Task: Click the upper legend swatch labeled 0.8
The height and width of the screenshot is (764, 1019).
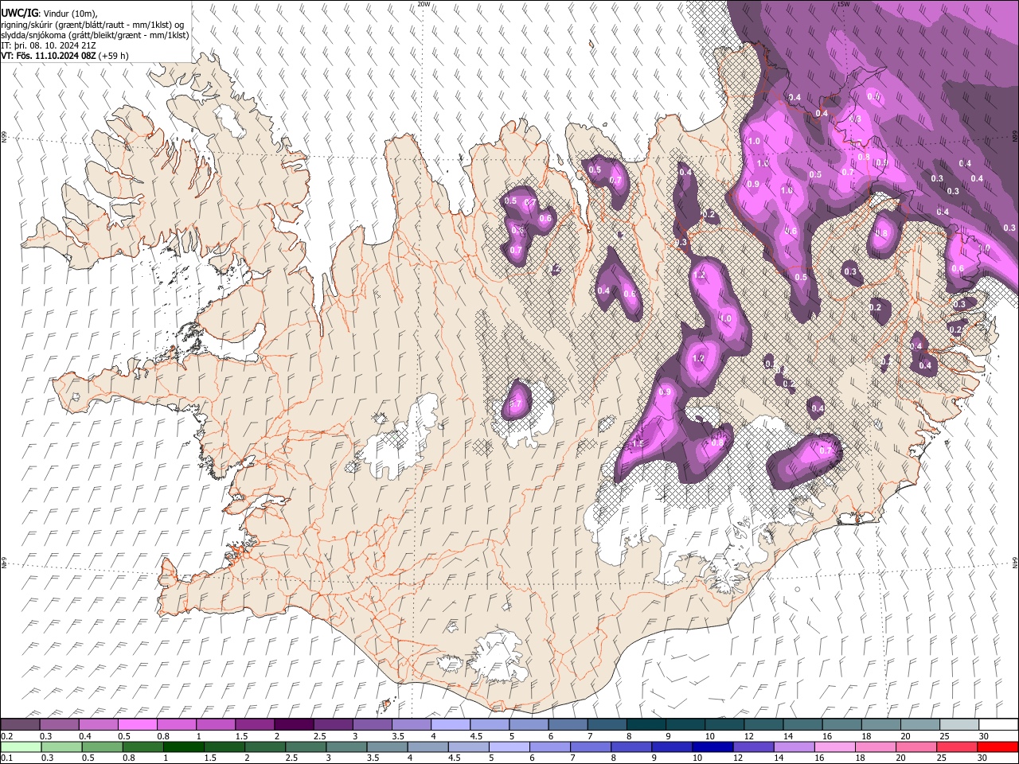Action: (176, 724)
